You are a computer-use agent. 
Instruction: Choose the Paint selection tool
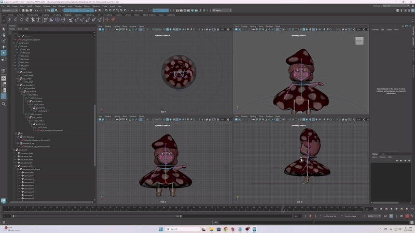pos(4,40)
